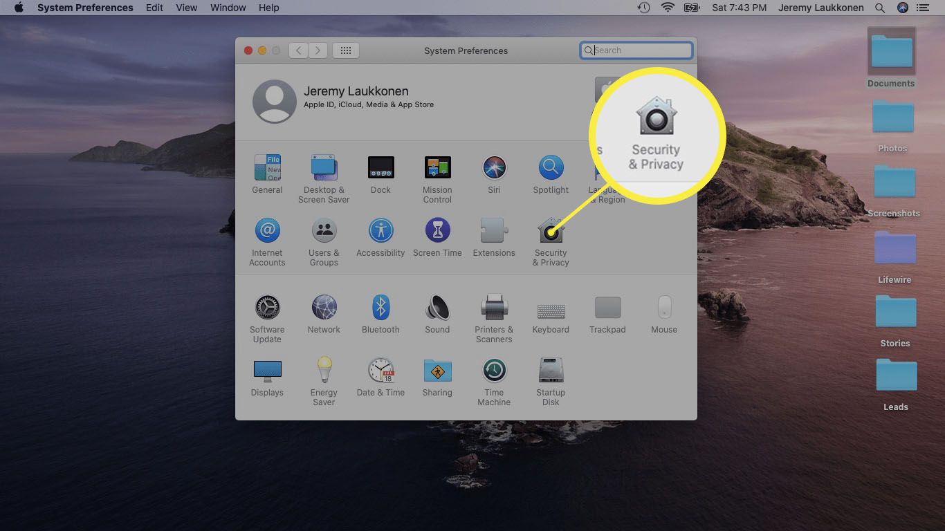The width and height of the screenshot is (945, 531).
Task: Click the battery status menu bar icon
Action: pyautogui.click(x=692, y=8)
